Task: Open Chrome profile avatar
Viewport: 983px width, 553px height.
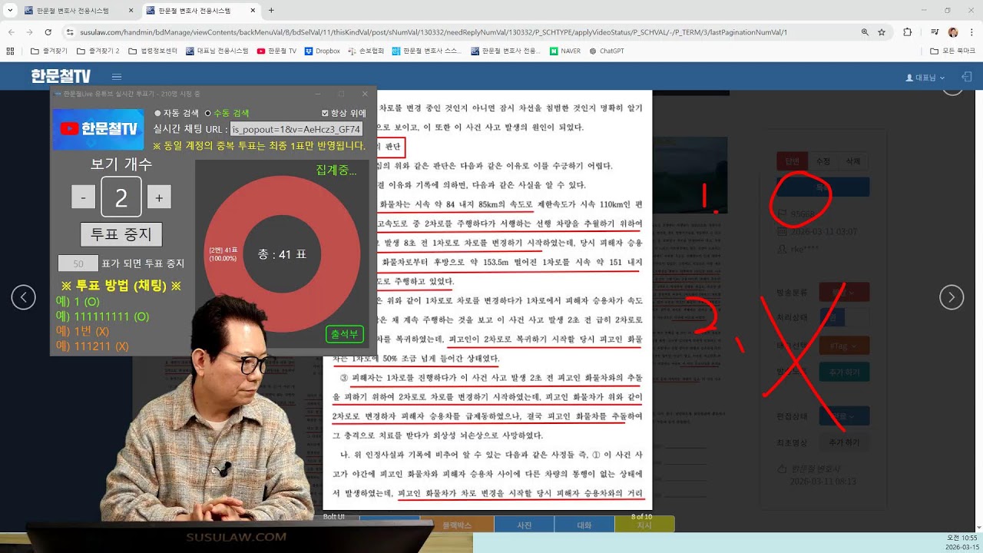Action: click(x=953, y=32)
